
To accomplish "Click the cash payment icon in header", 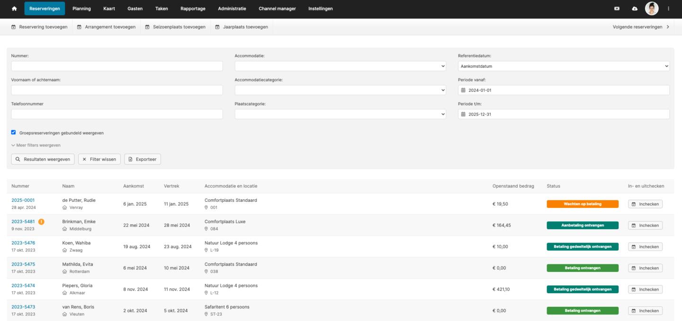I will click(x=617, y=9).
